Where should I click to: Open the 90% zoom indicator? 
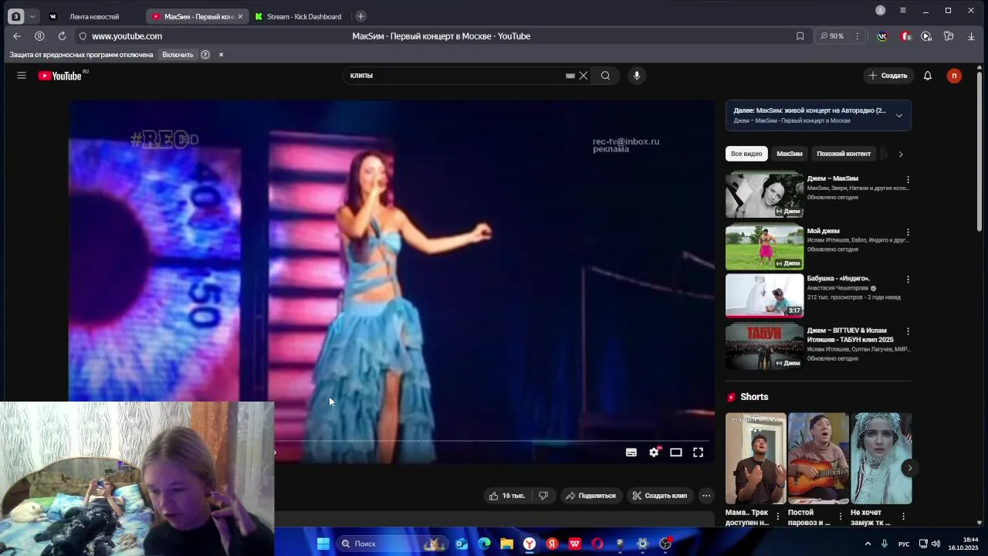[x=831, y=36]
